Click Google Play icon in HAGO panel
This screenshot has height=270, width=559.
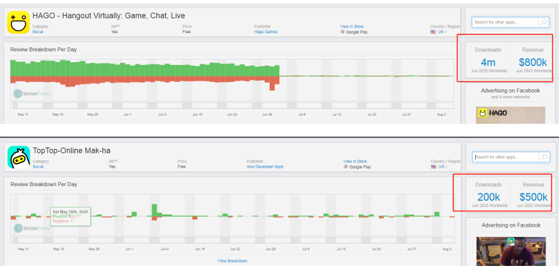tap(342, 32)
